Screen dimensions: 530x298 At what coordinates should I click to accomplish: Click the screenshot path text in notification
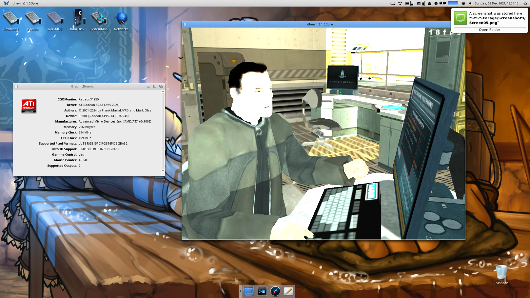(497, 20)
